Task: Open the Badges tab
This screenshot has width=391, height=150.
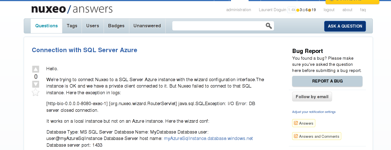Action: (x=116, y=26)
